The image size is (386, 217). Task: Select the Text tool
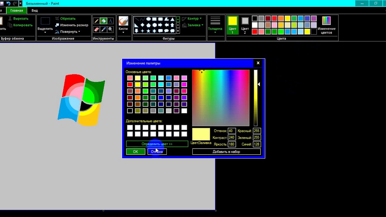pos(110,21)
